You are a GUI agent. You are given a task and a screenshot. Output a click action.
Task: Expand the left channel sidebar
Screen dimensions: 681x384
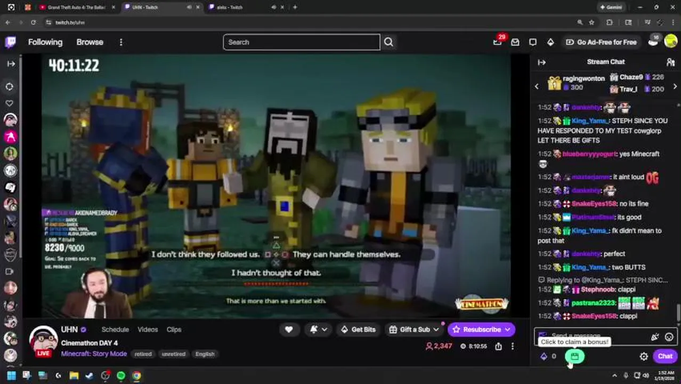click(x=11, y=63)
